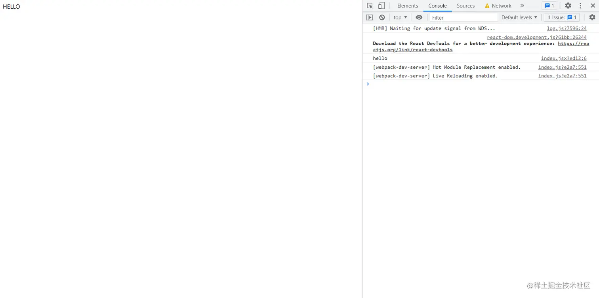Click the Network tab warning triangle icon

tap(487, 6)
